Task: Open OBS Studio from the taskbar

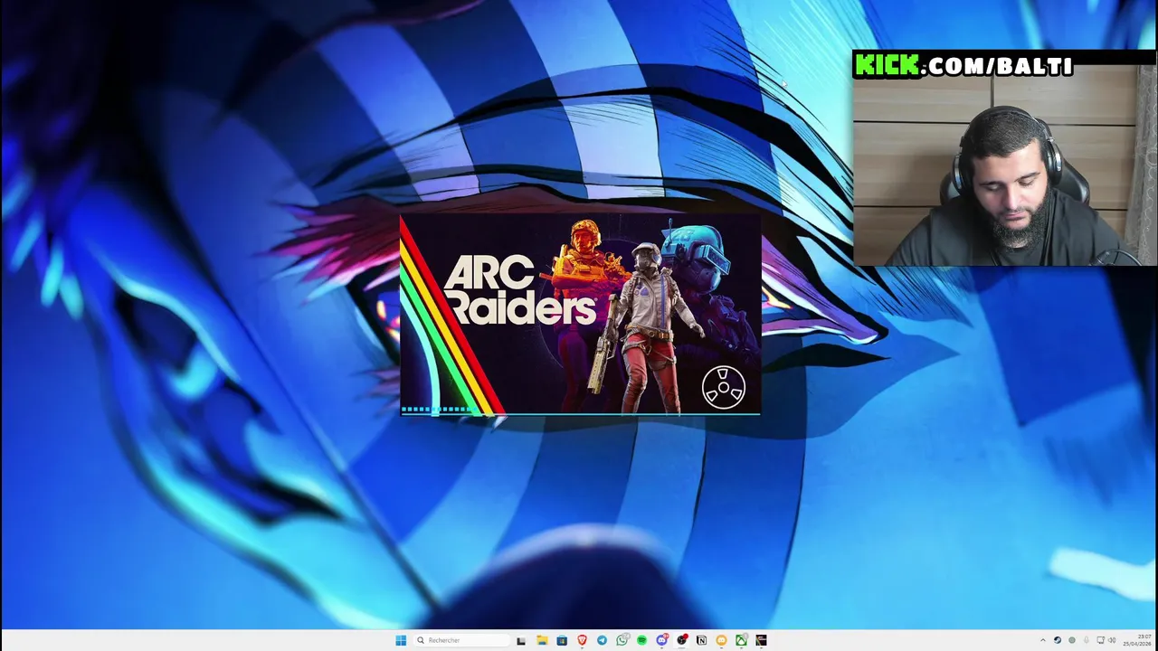Action: click(x=682, y=640)
